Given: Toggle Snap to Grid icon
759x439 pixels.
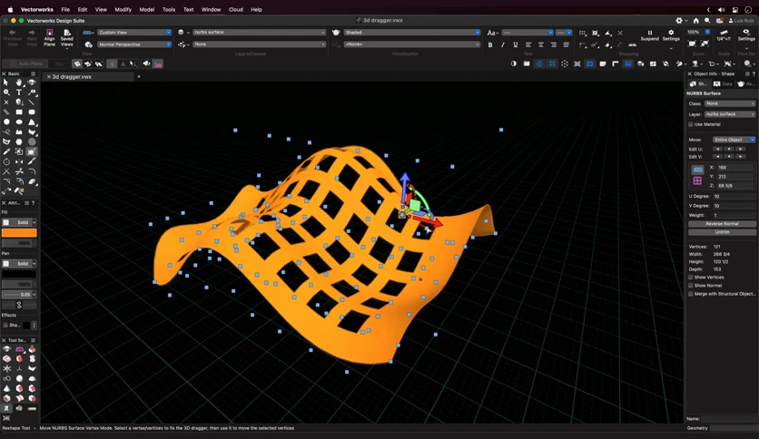Looking at the screenshot, I should coord(582,33).
